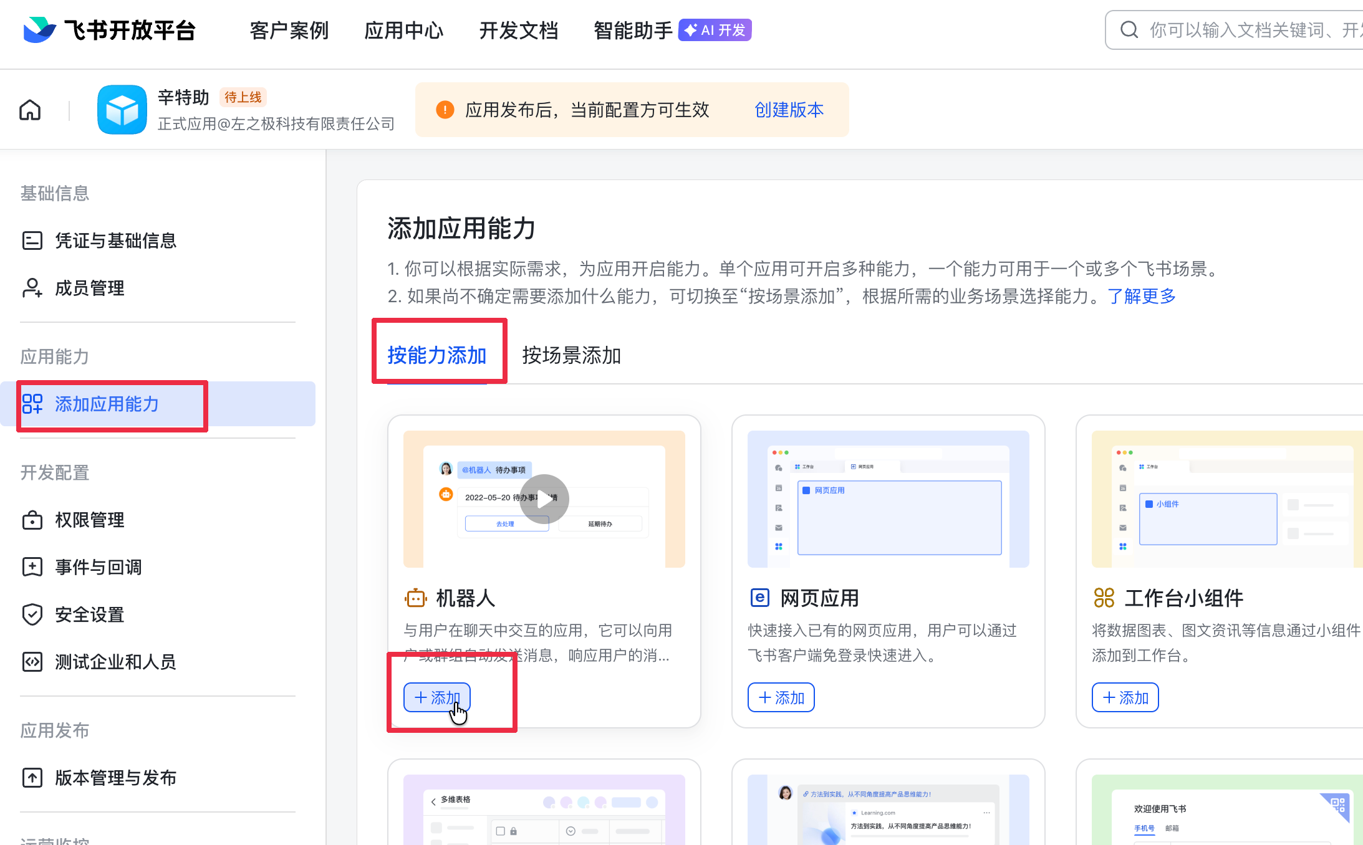This screenshot has width=1363, height=845.
Task: Open 凭证与基础信息 in sidebar
Action: click(x=115, y=241)
